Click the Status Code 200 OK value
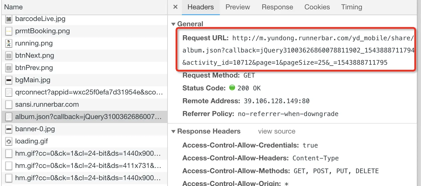This screenshot has height=186, width=421. [249, 88]
